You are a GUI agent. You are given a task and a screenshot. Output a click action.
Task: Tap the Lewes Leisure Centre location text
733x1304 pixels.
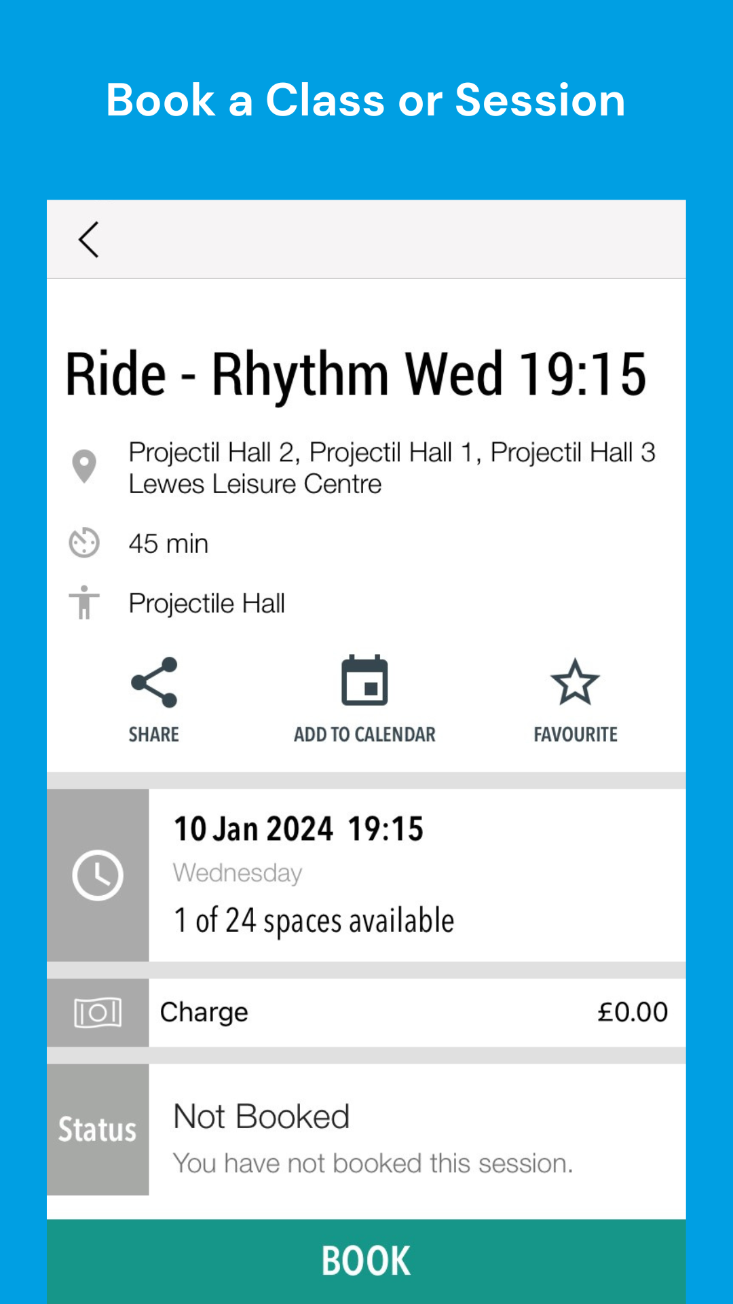[255, 484]
